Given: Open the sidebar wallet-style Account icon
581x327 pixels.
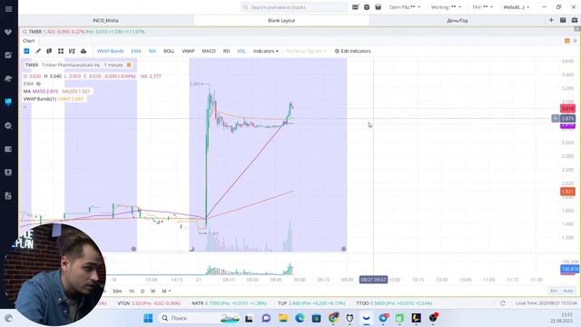Looking at the screenshot, I should click(x=8, y=149).
